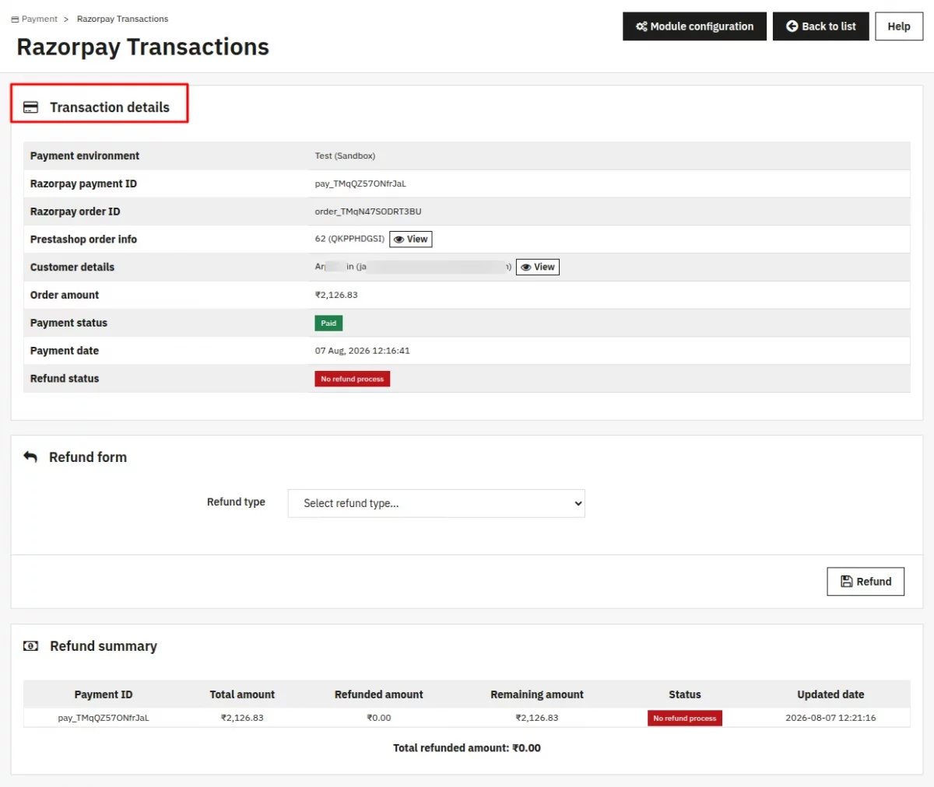Screen dimensions: 934x787
Task: Click the reply arrow icon beside Refund form
Action: pyautogui.click(x=30, y=456)
